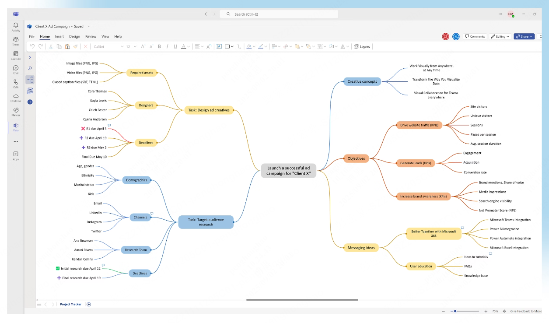Open the Layers pane
Viewport: 549px width, 323px height.
(362, 46)
